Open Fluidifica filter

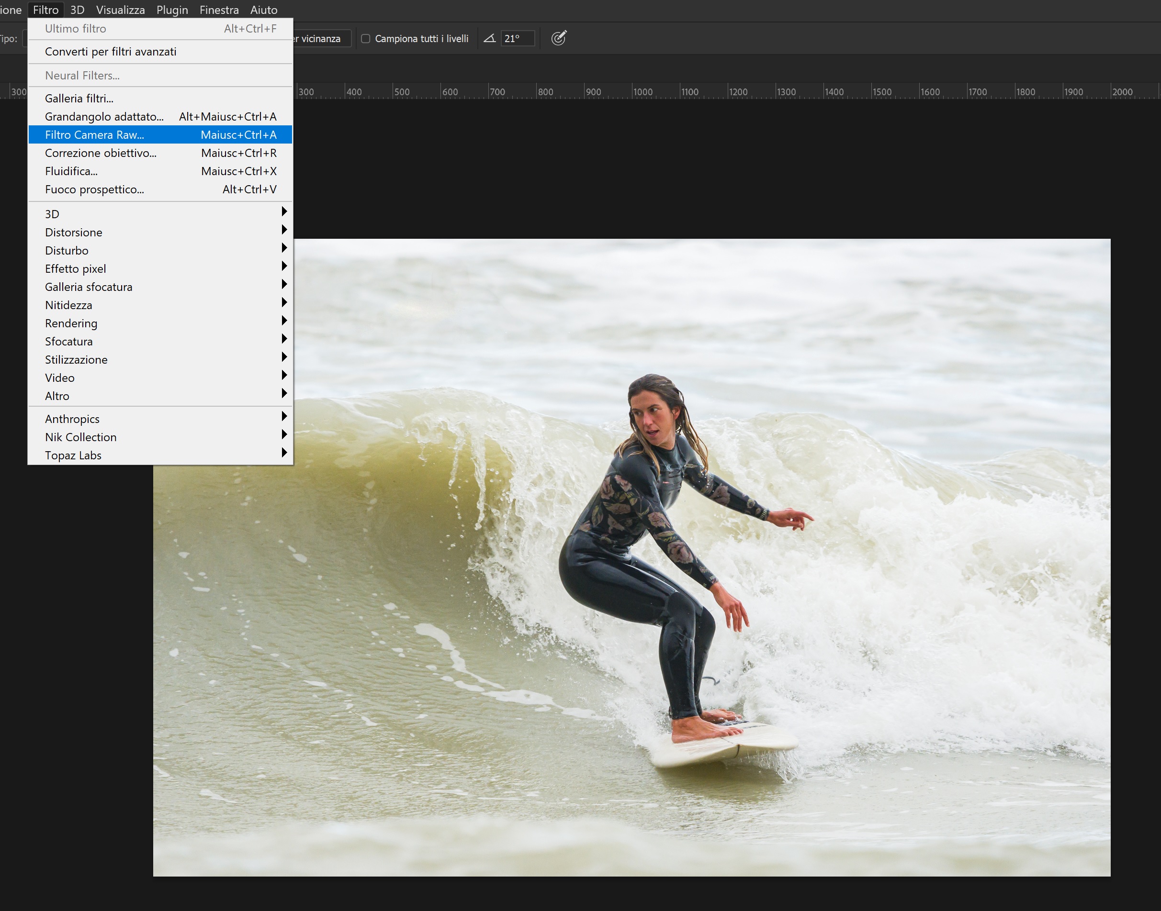tap(160, 171)
